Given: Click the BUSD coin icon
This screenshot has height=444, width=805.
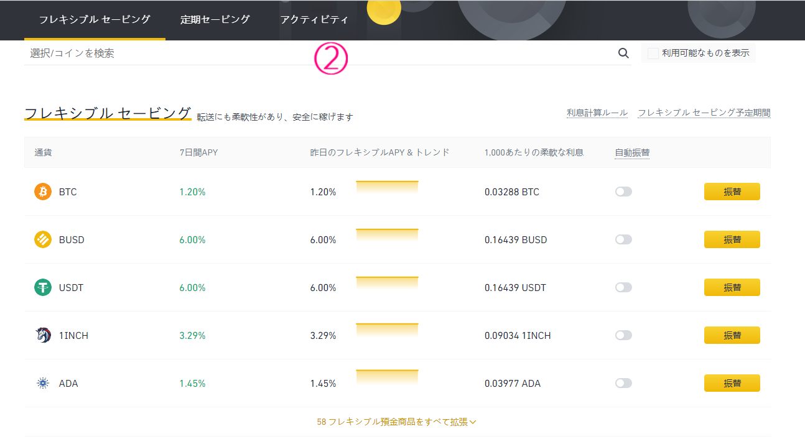Looking at the screenshot, I should (x=43, y=239).
